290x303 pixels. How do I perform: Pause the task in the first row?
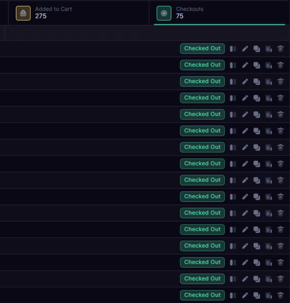[233, 49]
